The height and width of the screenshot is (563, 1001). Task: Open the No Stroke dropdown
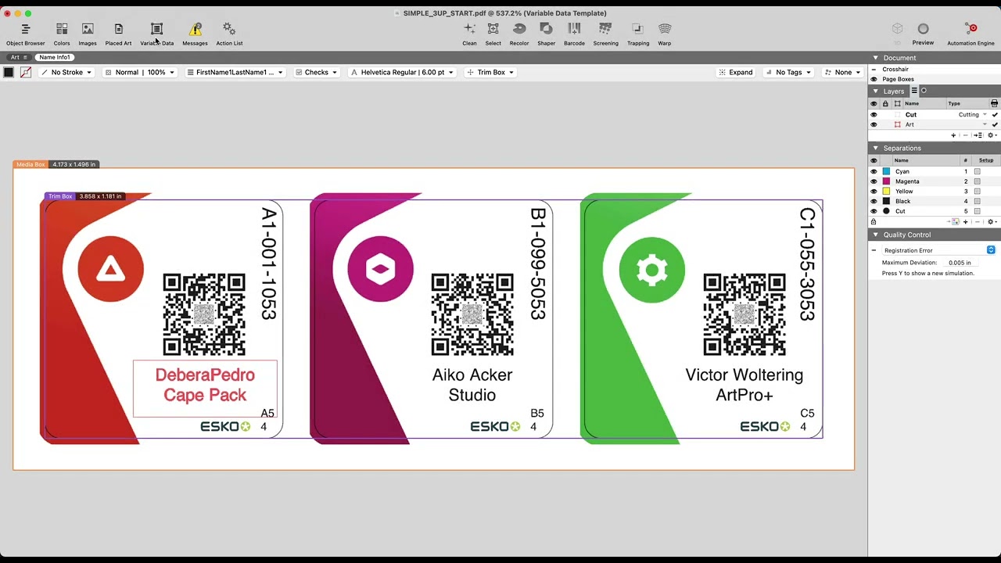coord(66,72)
